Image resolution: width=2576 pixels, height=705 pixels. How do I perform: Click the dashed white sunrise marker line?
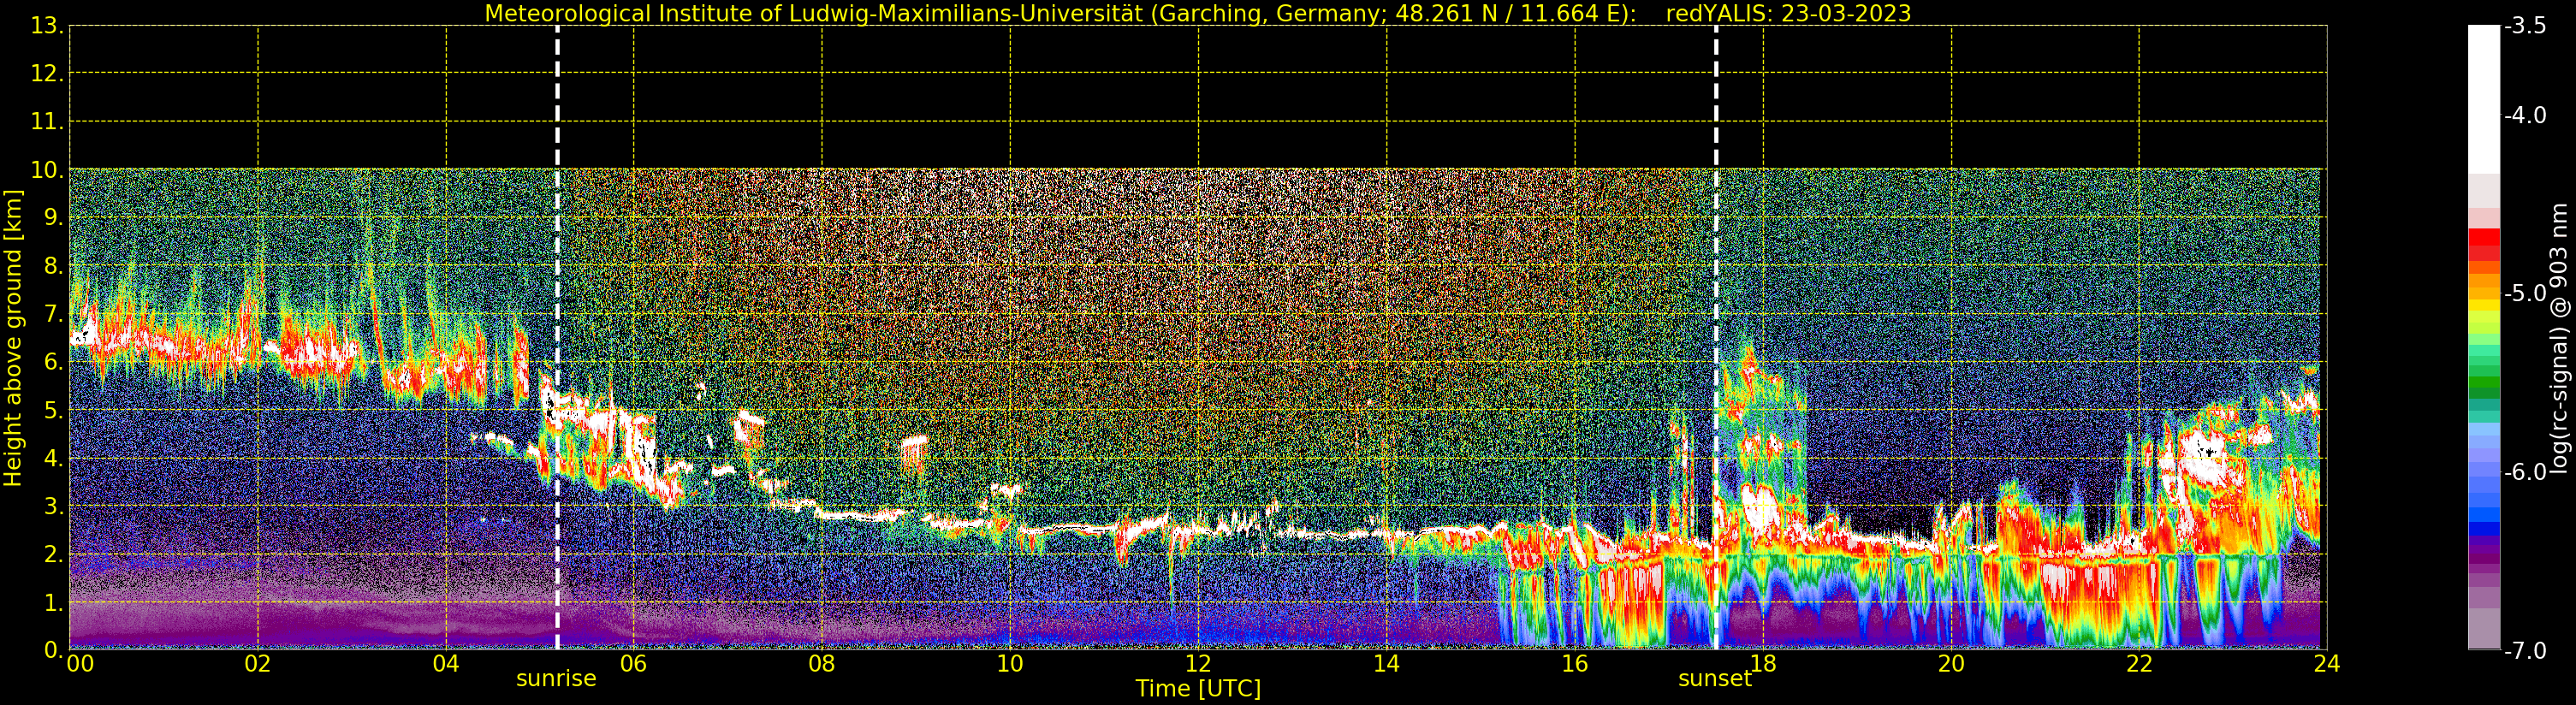(557, 338)
